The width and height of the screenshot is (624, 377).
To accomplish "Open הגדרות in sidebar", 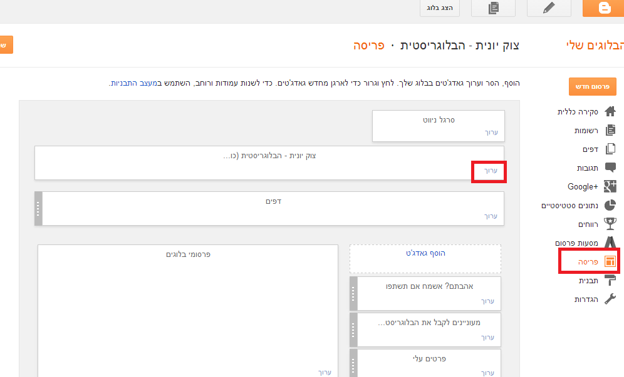I will 586,299.
